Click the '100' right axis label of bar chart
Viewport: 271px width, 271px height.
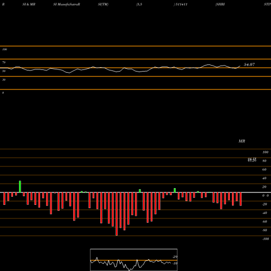point(265,152)
